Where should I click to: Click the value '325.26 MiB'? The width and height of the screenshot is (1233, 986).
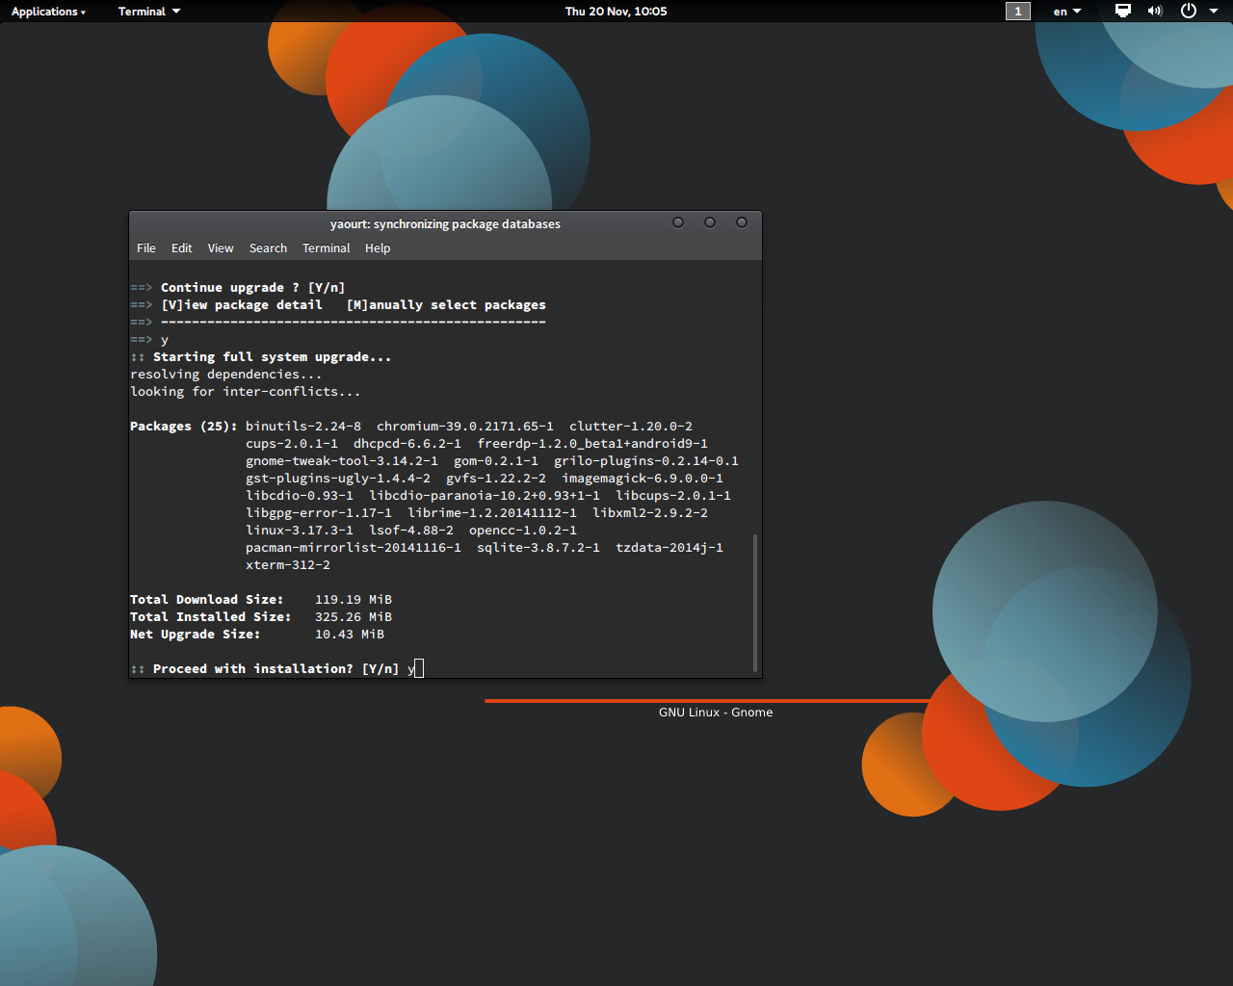[x=354, y=616]
